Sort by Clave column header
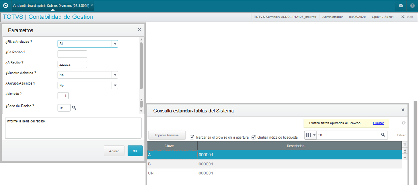The image size is (418, 185). coord(172,146)
